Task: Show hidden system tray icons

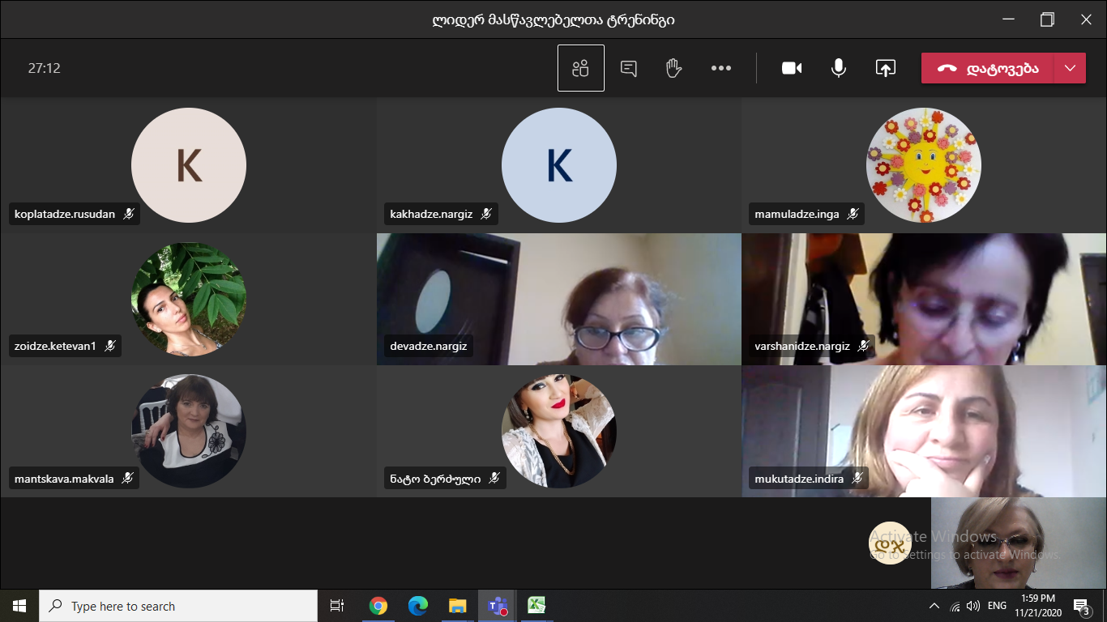Action: pyautogui.click(x=934, y=606)
